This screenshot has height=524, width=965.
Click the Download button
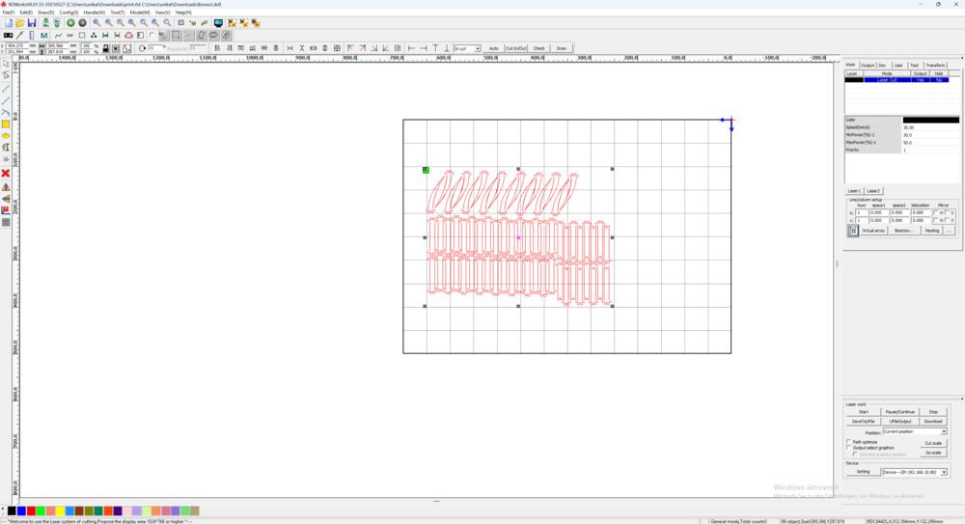933,421
